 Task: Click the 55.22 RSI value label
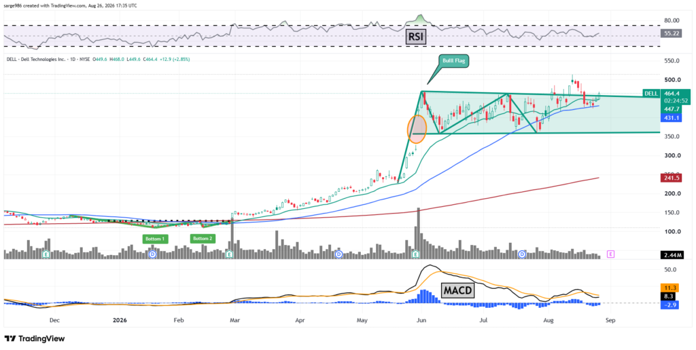tap(669, 33)
